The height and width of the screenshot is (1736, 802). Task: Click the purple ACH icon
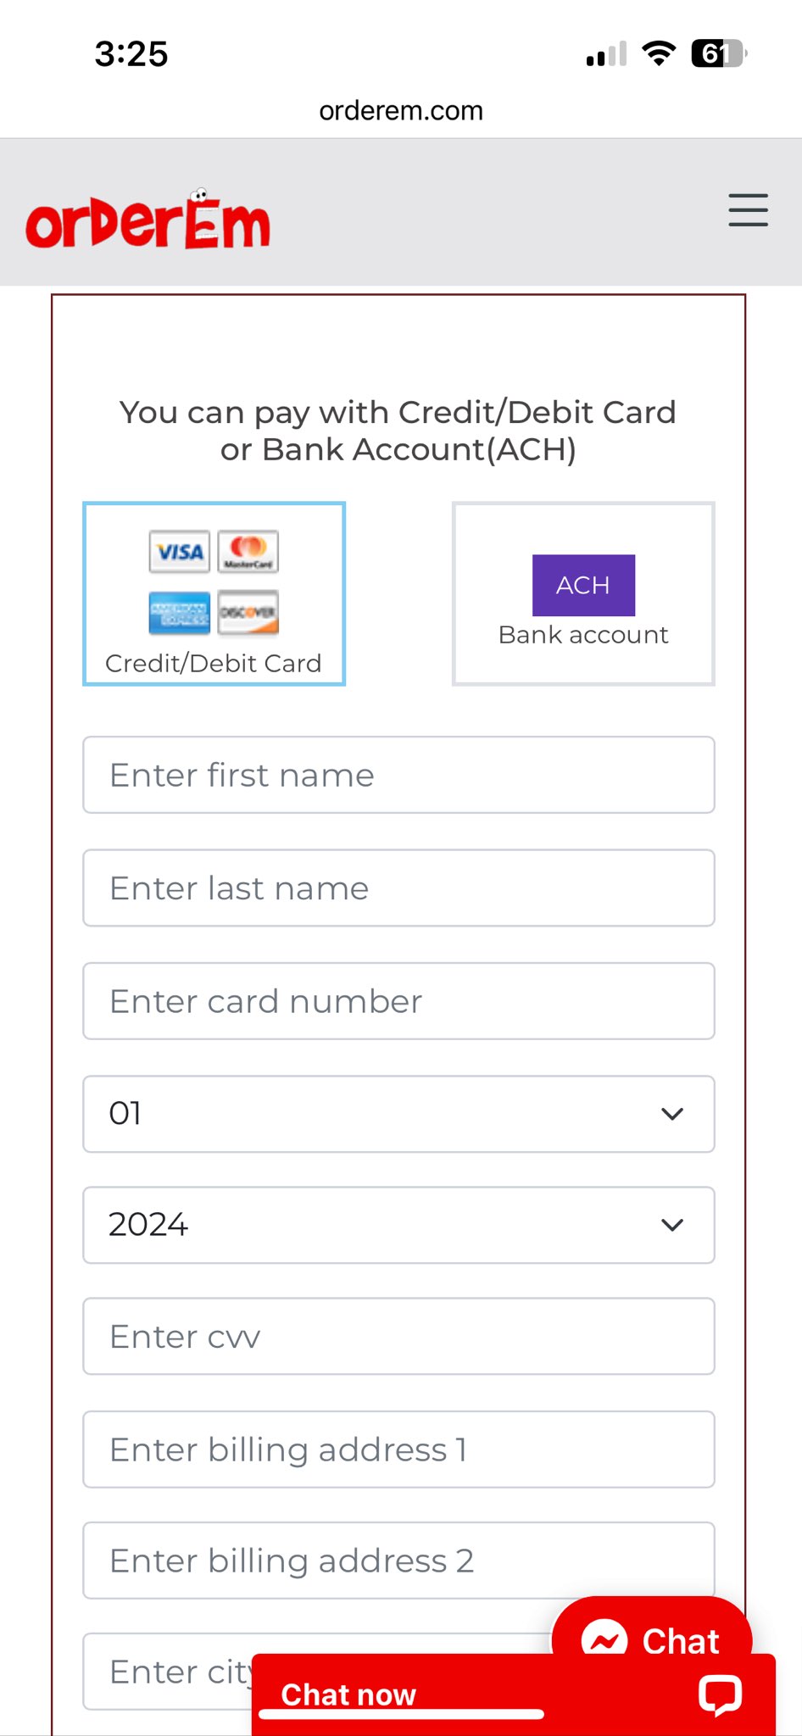pyautogui.click(x=583, y=585)
